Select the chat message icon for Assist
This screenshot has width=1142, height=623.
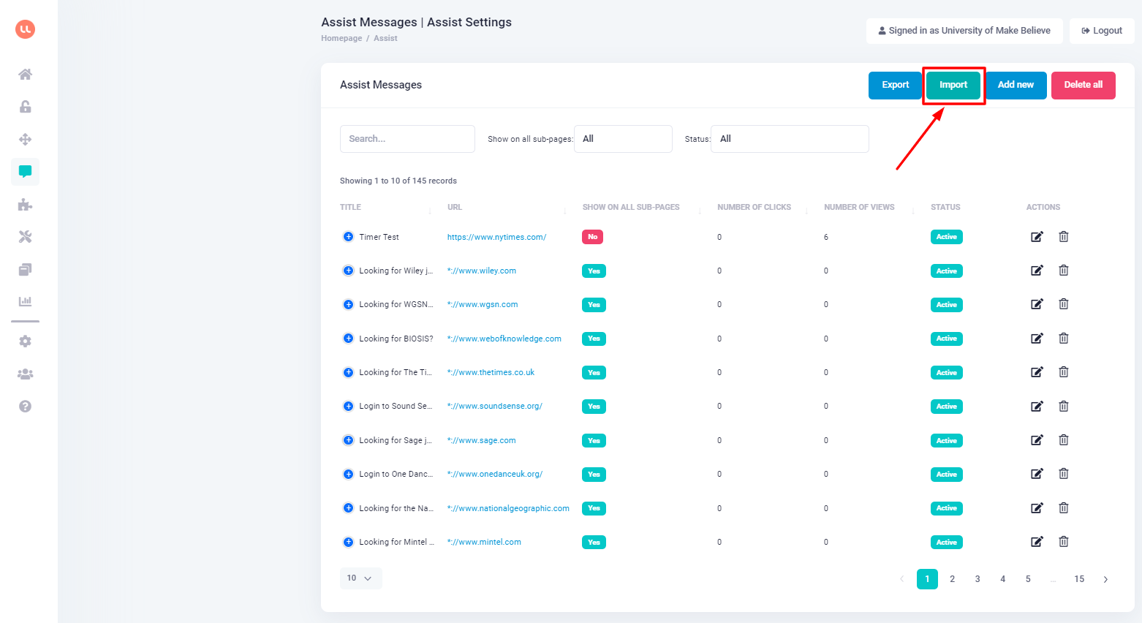(x=25, y=171)
